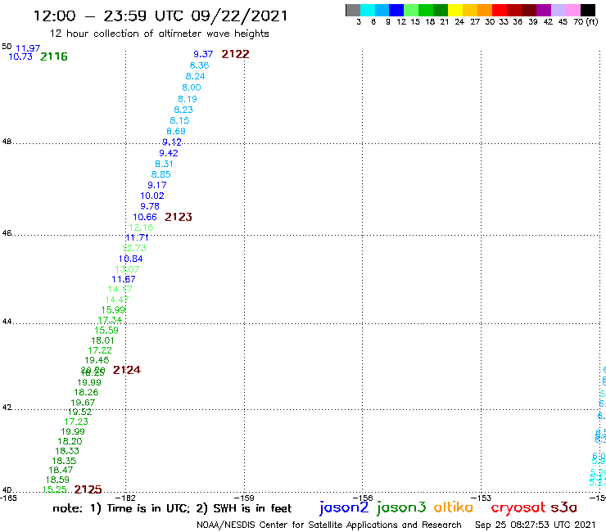Click the wave height value '14.47'

point(117,300)
